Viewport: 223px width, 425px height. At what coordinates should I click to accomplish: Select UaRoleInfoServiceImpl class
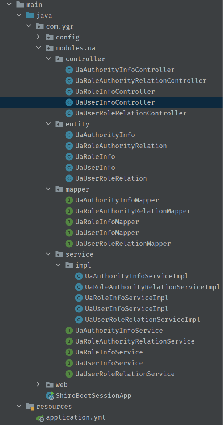click(127, 298)
